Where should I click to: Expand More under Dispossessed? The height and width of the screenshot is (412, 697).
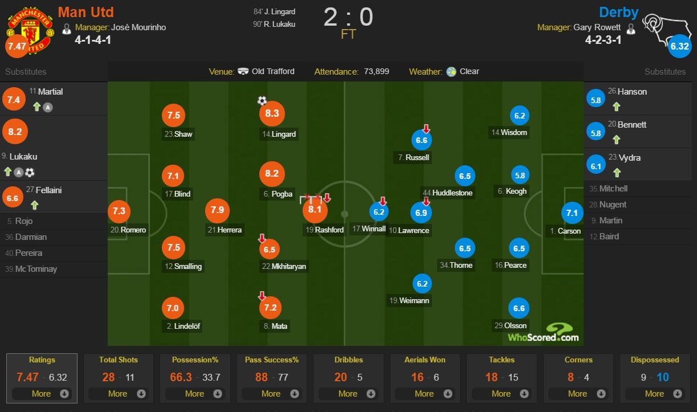[655, 393]
